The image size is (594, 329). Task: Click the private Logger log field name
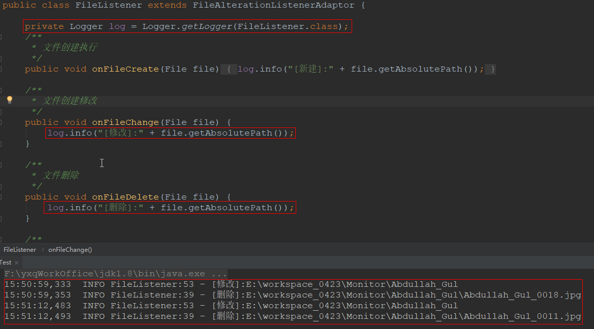point(117,26)
